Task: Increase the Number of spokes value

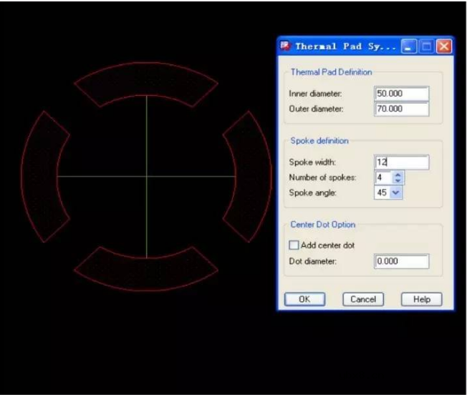Action: [x=398, y=174]
